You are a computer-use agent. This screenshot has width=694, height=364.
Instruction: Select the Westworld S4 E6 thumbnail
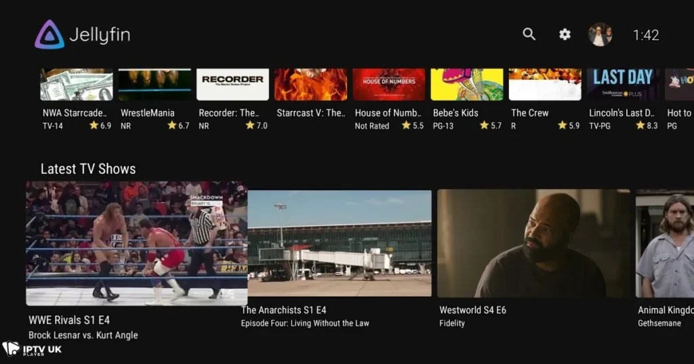coord(534,244)
